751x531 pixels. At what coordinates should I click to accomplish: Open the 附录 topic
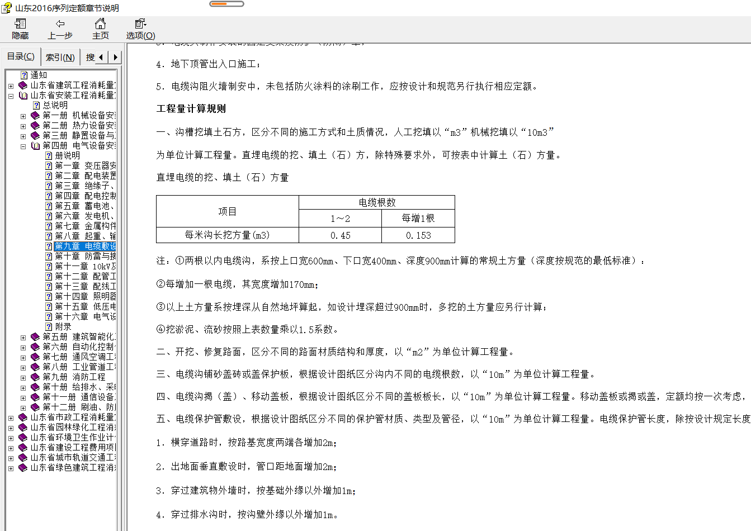[63, 326]
